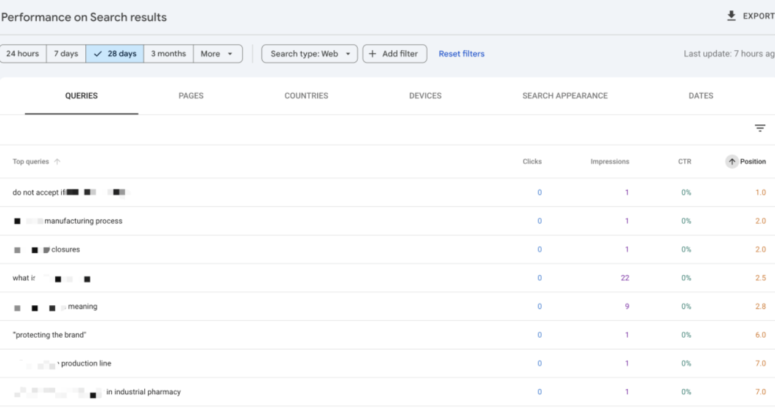The image size is (775, 412).
Task: Toggle the 28 days date range
Action: click(115, 54)
